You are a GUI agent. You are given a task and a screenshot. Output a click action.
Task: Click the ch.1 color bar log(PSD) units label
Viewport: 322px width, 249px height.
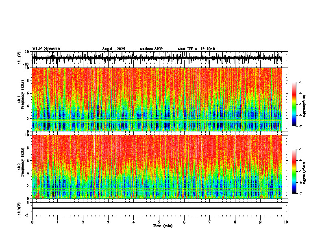(304, 106)
